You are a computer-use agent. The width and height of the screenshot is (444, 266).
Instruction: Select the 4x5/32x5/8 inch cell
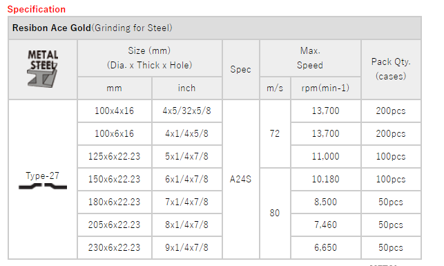tap(186, 111)
